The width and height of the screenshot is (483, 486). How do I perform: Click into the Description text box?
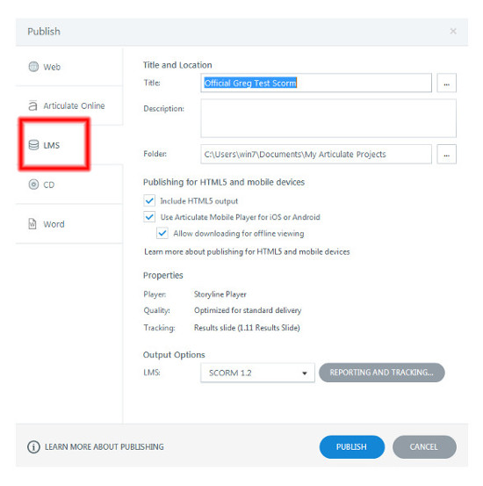click(x=328, y=118)
